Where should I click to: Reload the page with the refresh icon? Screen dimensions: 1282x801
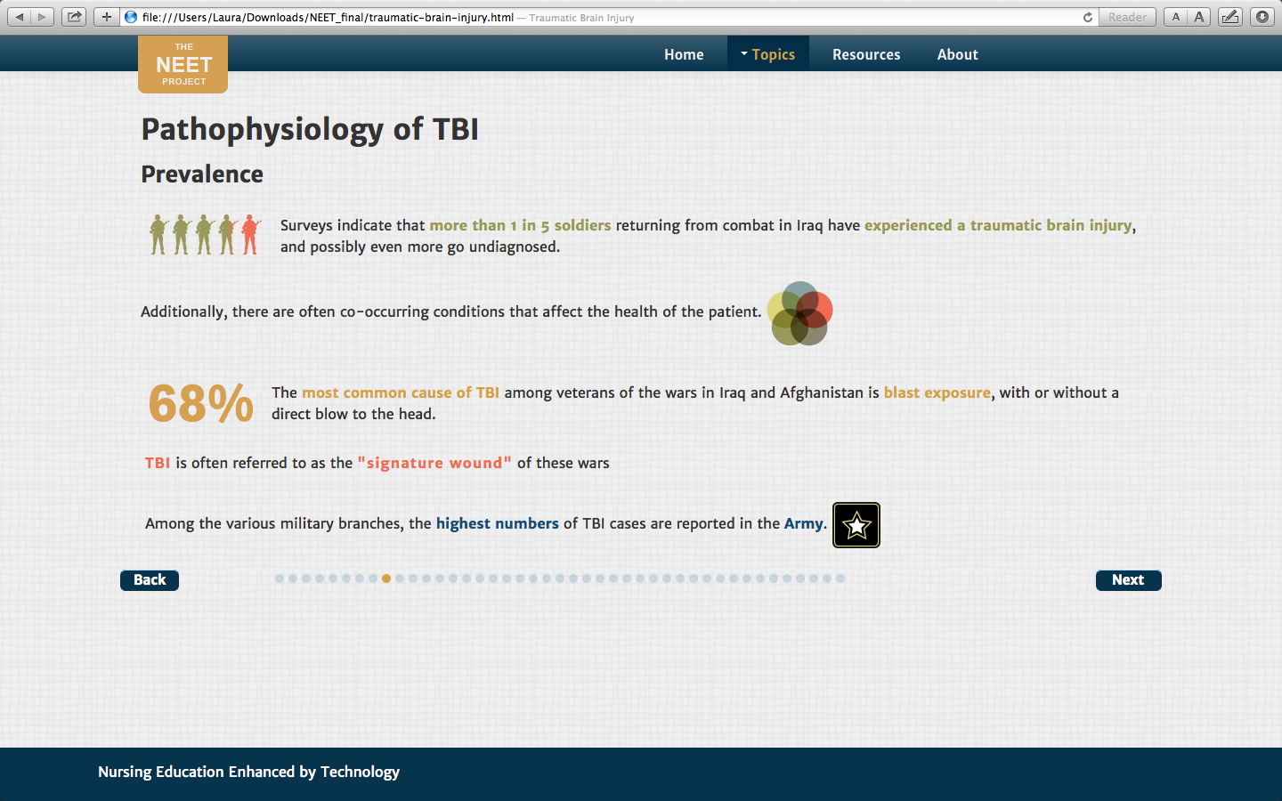pyautogui.click(x=1087, y=17)
